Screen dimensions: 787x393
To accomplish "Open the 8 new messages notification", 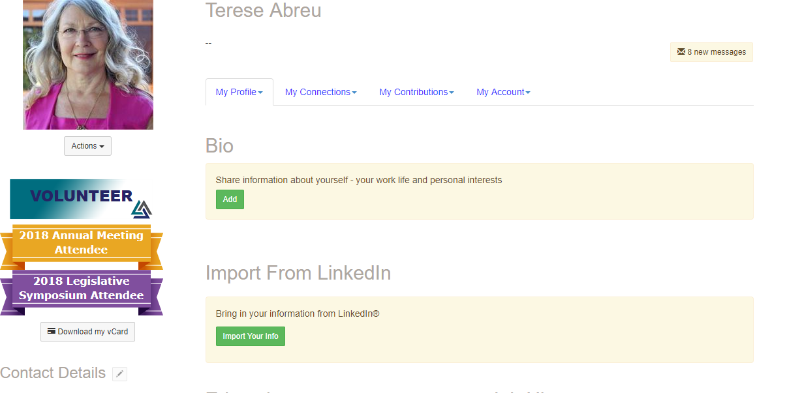I will pos(711,51).
